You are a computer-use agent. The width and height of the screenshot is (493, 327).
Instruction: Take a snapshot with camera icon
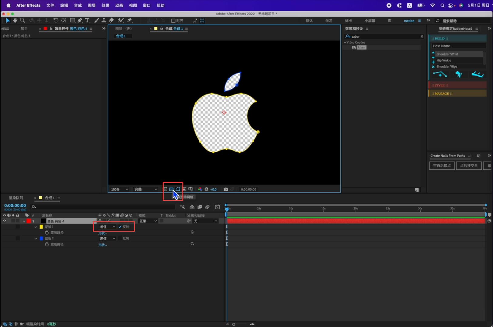point(226,189)
